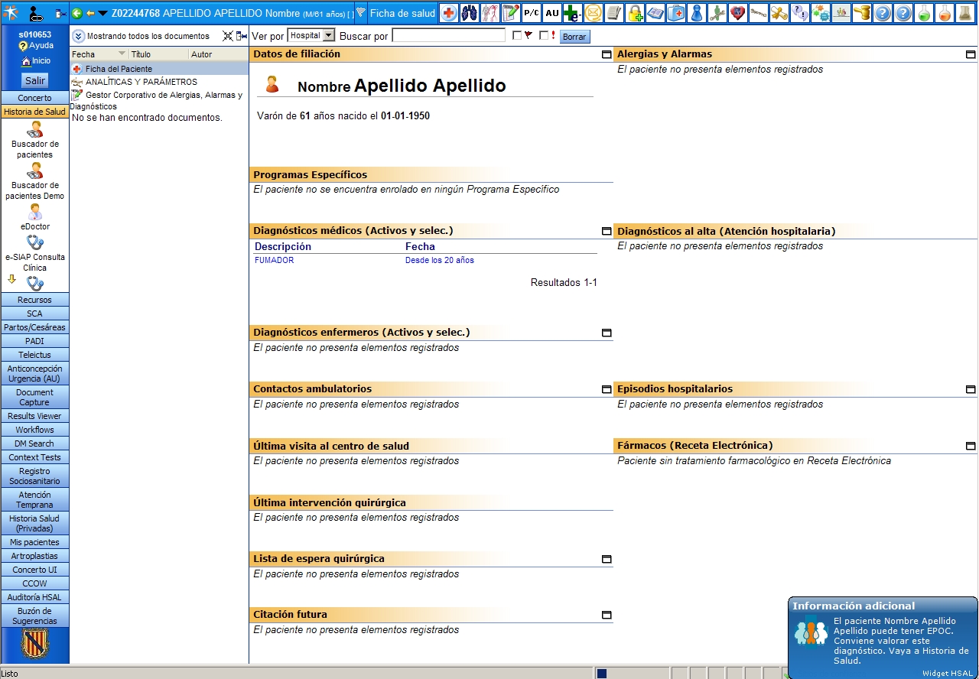Maximize the Diagnósticos enfermeros panel

pos(607,333)
